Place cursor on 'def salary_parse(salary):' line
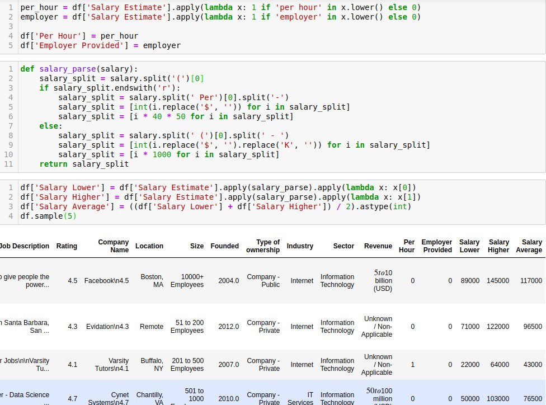 (79, 69)
